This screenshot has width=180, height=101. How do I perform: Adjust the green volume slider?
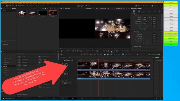tap(154, 54)
